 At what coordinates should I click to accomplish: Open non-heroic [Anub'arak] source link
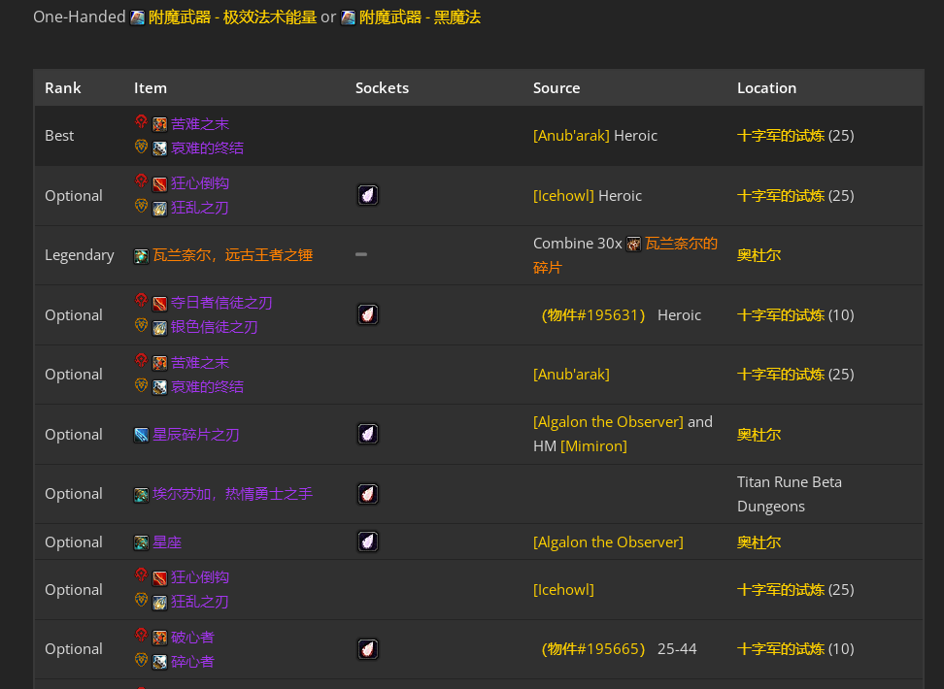571,375
